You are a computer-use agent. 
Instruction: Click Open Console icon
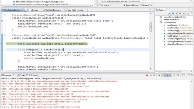pos(183,75)
